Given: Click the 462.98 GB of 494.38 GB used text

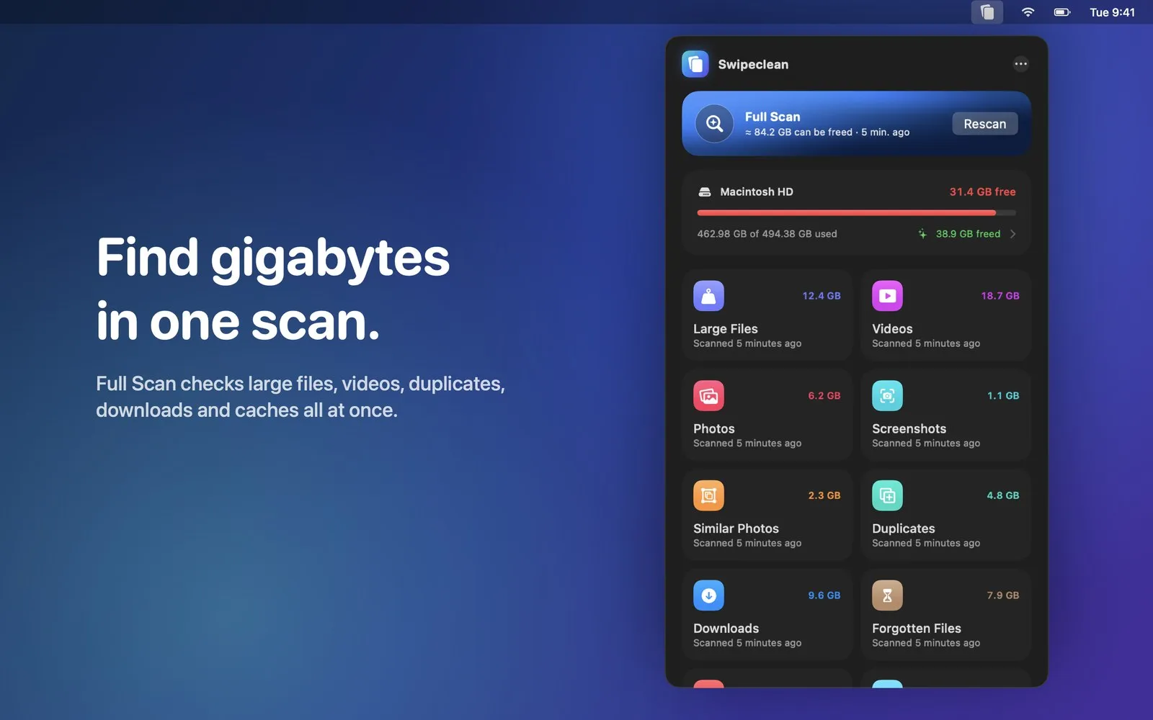Looking at the screenshot, I should click(767, 234).
